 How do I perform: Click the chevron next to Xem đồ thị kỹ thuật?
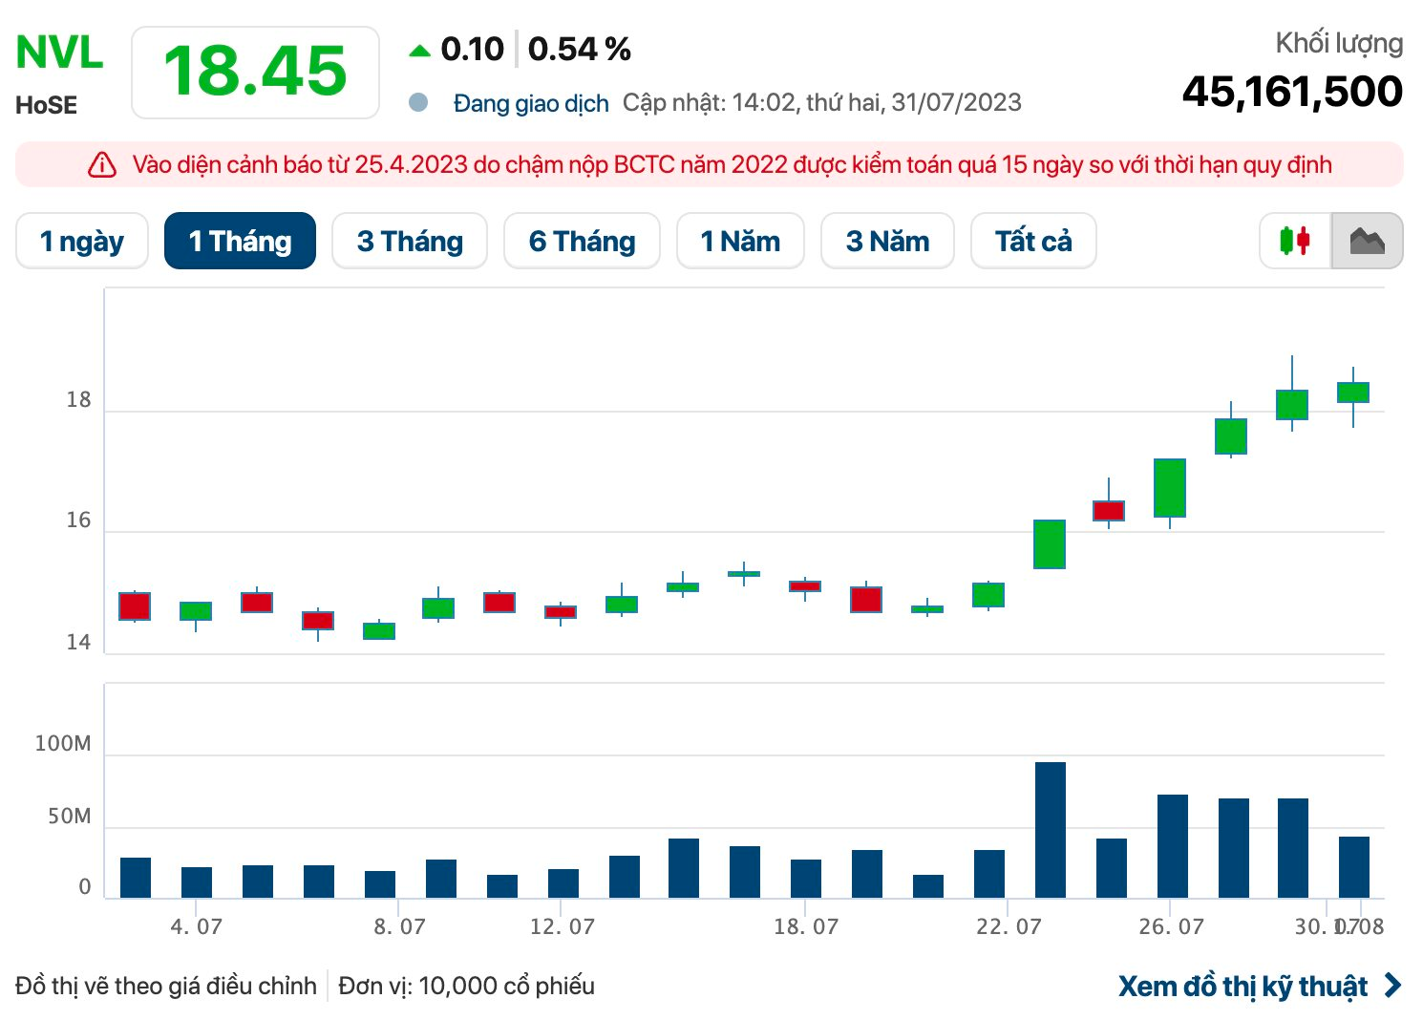(x=1393, y=986)
